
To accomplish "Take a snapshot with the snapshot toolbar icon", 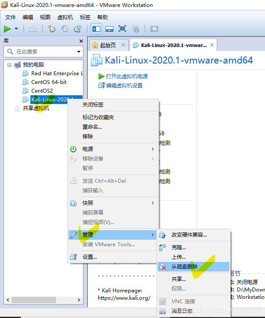I will point(51,29).
